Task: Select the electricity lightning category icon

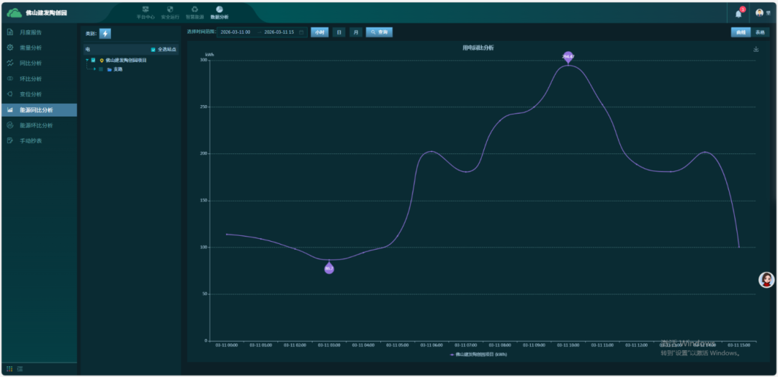Action: point(105,33)
